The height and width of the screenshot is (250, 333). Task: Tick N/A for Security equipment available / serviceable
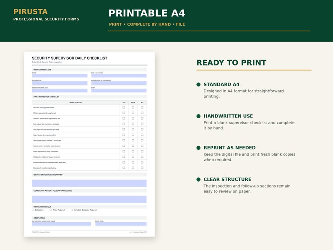pos(142,141)
